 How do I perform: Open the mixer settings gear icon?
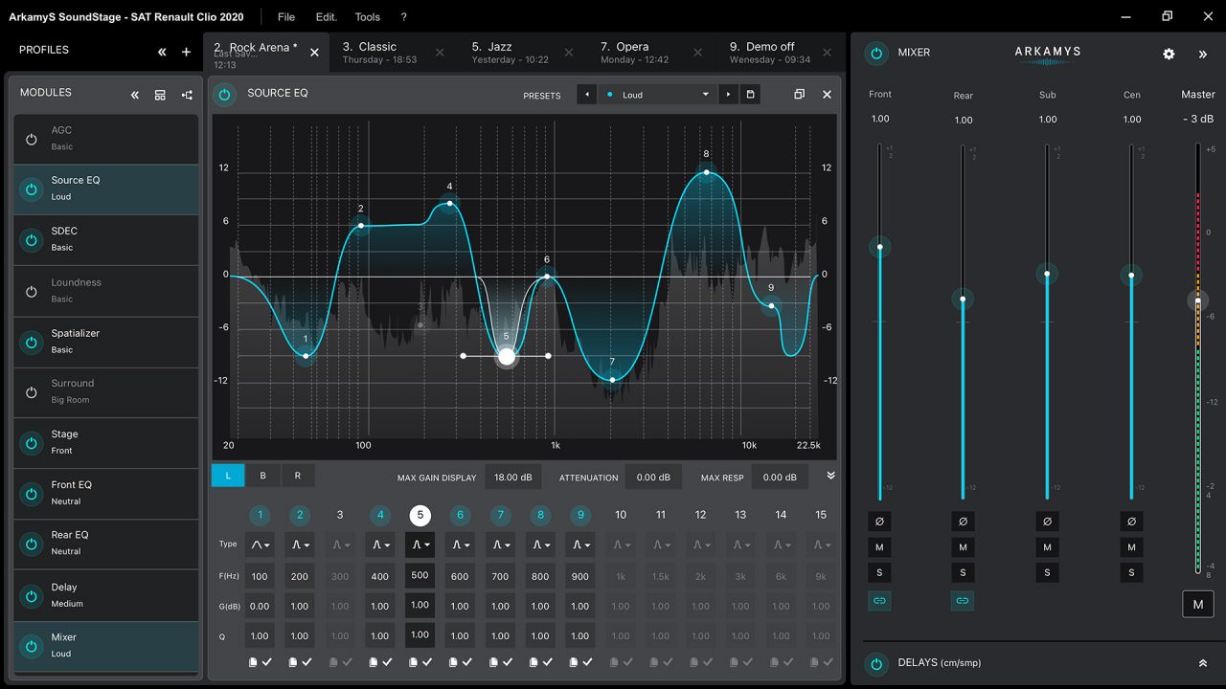click(1169, 55)
